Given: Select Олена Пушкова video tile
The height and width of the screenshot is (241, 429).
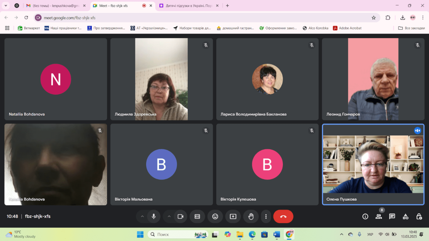Looking at the screenshot, I should (373, 164).
